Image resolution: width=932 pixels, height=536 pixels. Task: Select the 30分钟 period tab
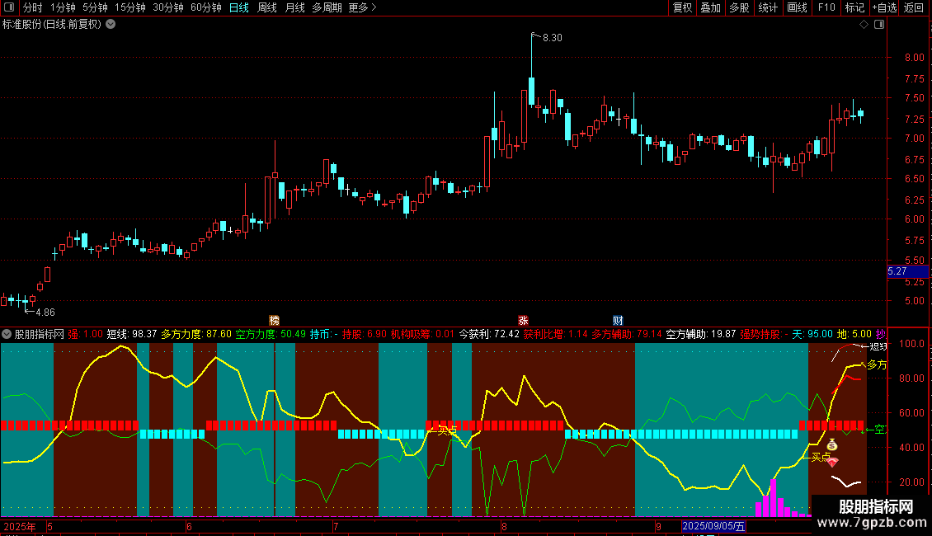168,7
